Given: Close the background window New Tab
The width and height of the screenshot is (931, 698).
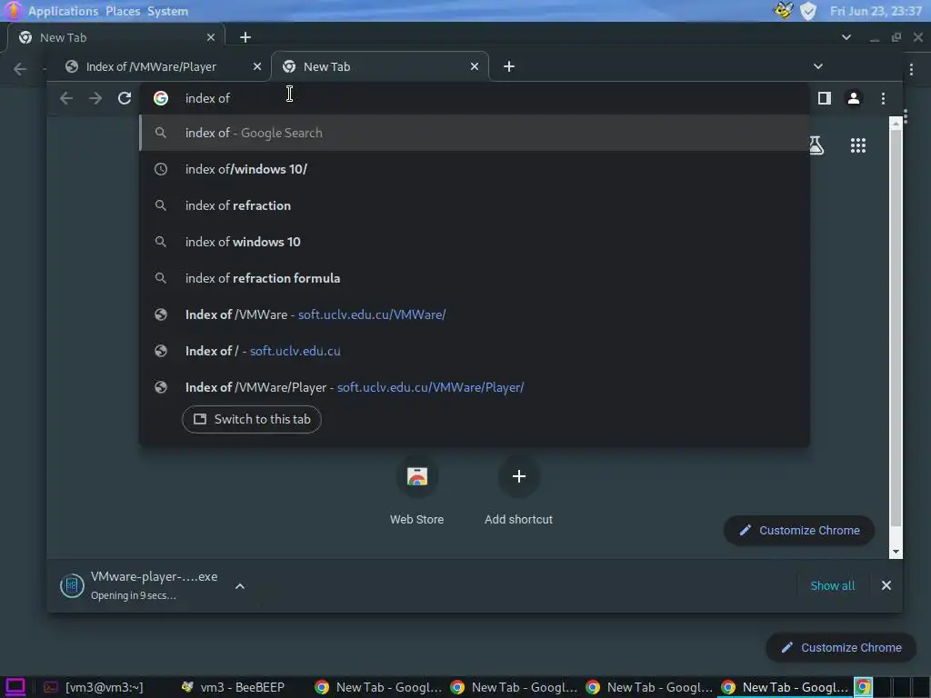Looking at the screenshot, I should [x=211, y=37].
